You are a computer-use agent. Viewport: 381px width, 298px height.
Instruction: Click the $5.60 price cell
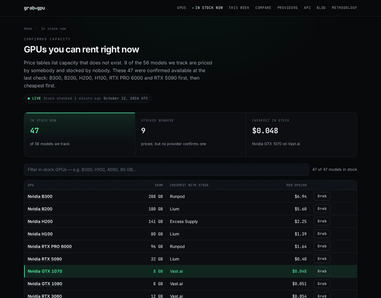tap(301, 209)
